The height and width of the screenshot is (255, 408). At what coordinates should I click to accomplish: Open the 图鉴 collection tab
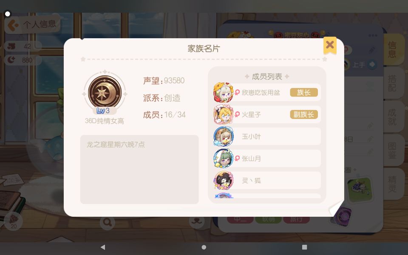[392, 150]
